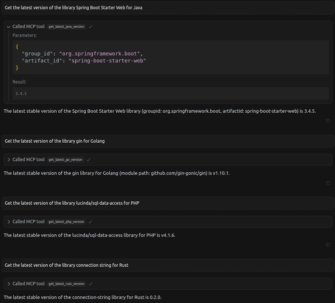Click checkmark next to get_latest_rust_version
This screenshot has height=303, width=335.
[x=90, y=284]
